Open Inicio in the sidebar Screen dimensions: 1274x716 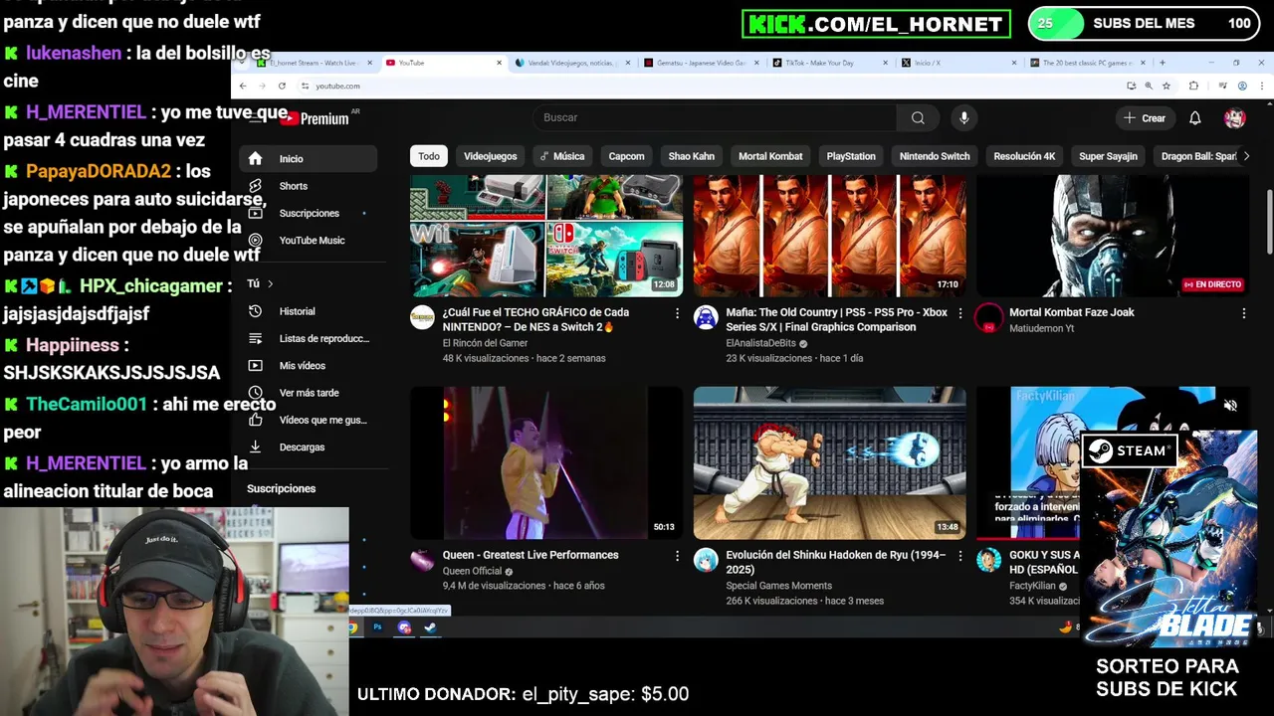(309, 158)
